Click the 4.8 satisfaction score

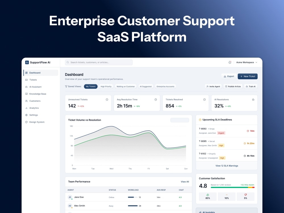(x=203, y=186)
